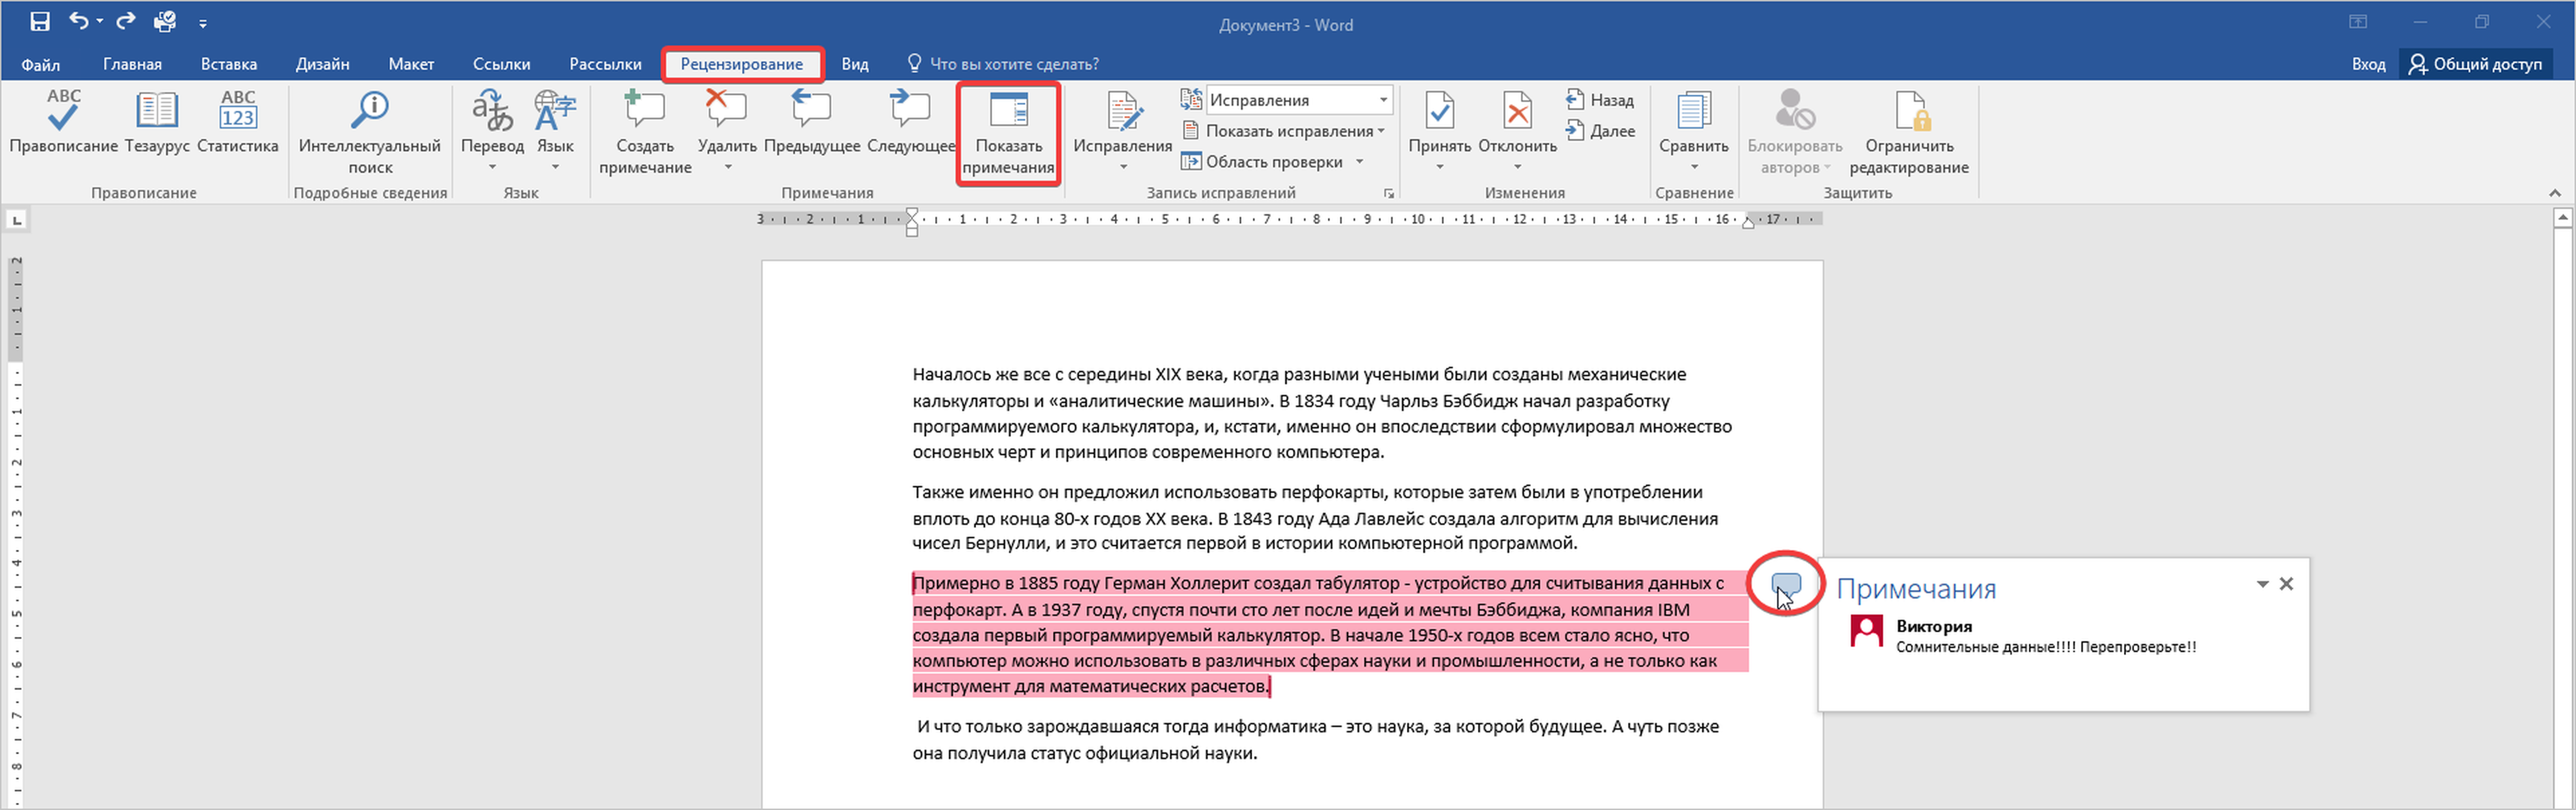Click the vertical scrollbar up arrow
This screenshot has height=810, width=2576.
tap(2563, 217)
